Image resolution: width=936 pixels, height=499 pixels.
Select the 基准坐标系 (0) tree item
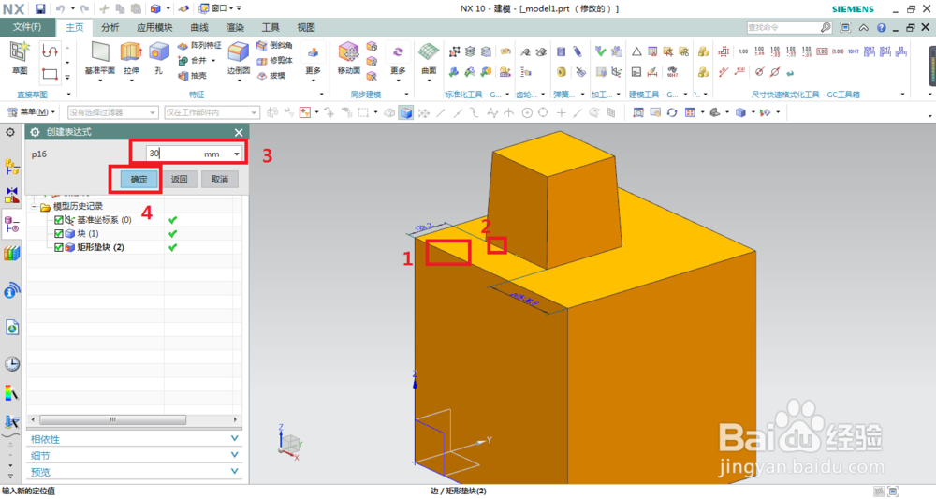[x=104, y=220]
